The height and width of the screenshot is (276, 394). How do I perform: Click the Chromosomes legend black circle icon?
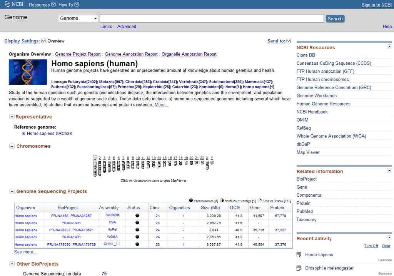pos(191,200)
